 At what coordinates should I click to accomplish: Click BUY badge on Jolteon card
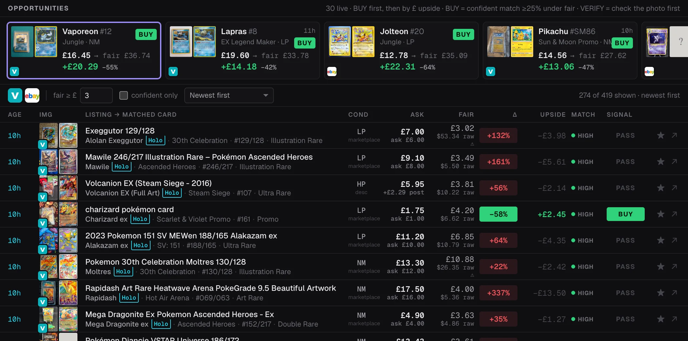click(463, 34)
